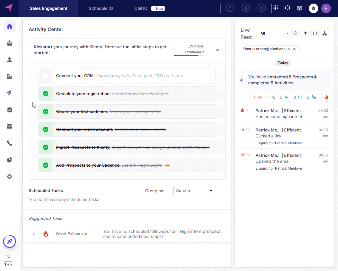Click the eye opened count in feed summary
338x271 pixels.
257,97
